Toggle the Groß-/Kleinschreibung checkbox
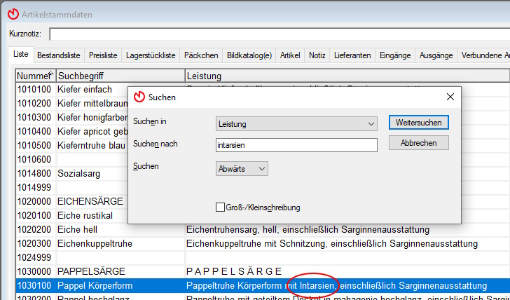This screenshot has height=300, width=510. [220, 207]
